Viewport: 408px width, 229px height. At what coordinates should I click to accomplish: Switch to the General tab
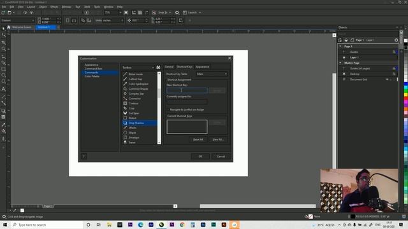[169, 67]
